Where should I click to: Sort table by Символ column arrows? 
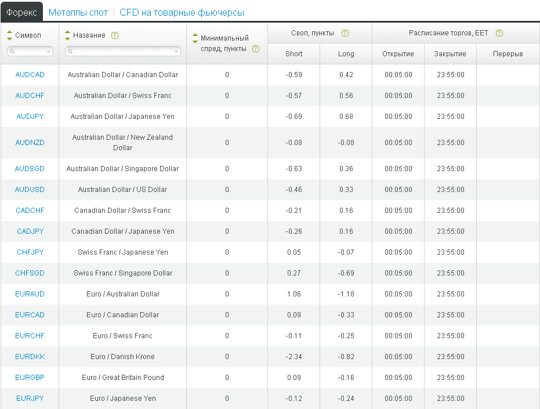[9, 35]
